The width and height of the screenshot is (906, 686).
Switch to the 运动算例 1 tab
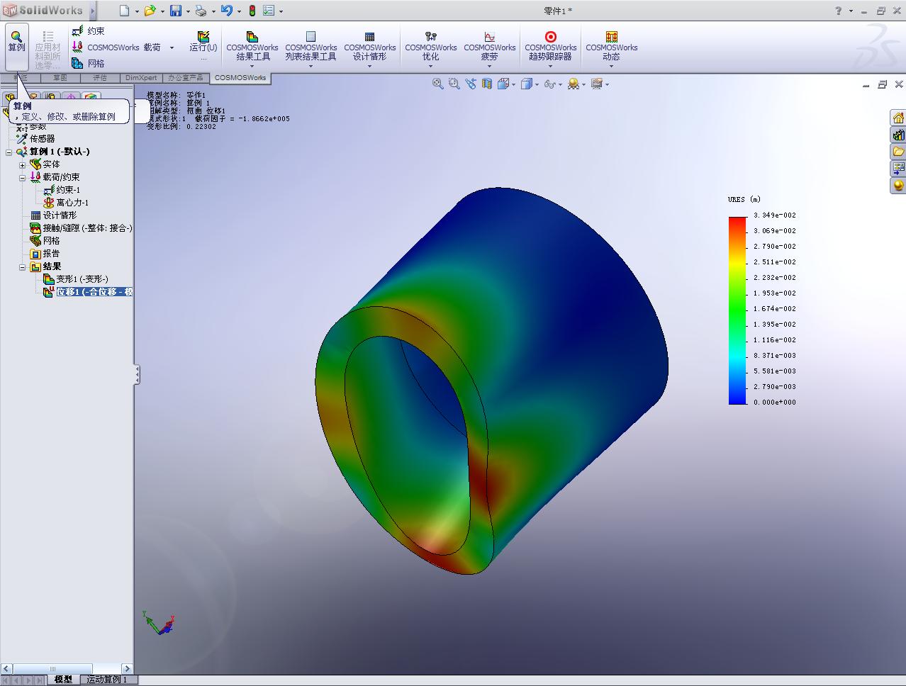coord(108,680)
